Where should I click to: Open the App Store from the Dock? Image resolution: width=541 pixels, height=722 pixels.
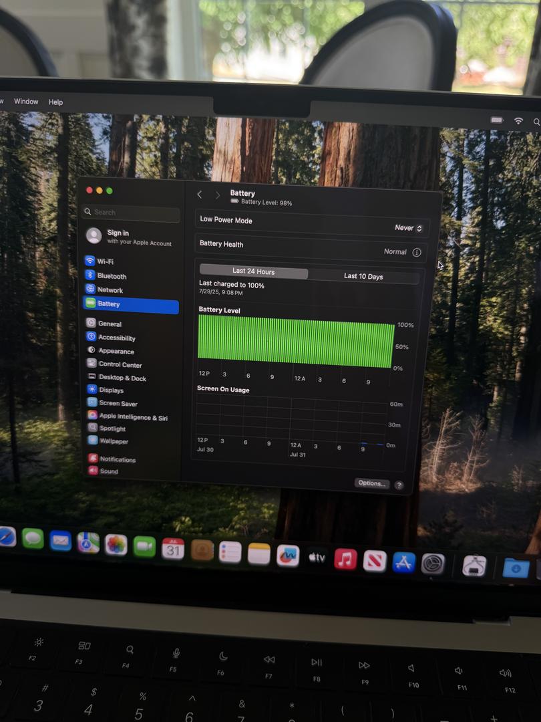coord(404,563)
